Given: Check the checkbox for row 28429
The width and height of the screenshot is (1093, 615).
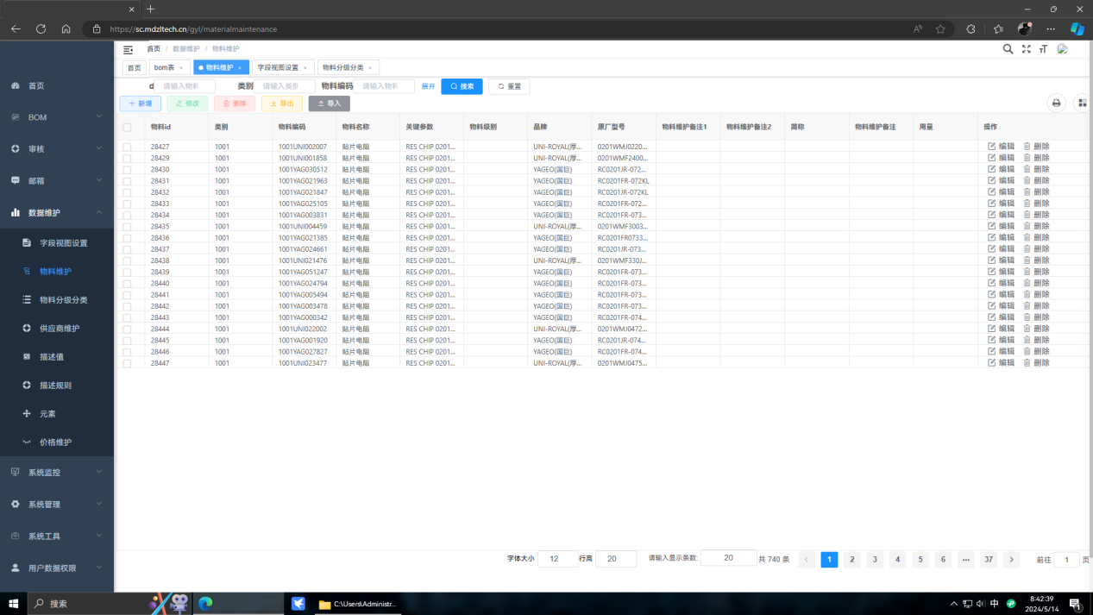Looking at the screenshot, I should coord(127,159).
